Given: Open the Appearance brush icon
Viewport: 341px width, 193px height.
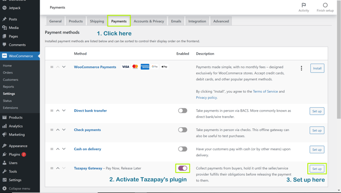Looking at the screenshot, I should click(x=4, y=146).
